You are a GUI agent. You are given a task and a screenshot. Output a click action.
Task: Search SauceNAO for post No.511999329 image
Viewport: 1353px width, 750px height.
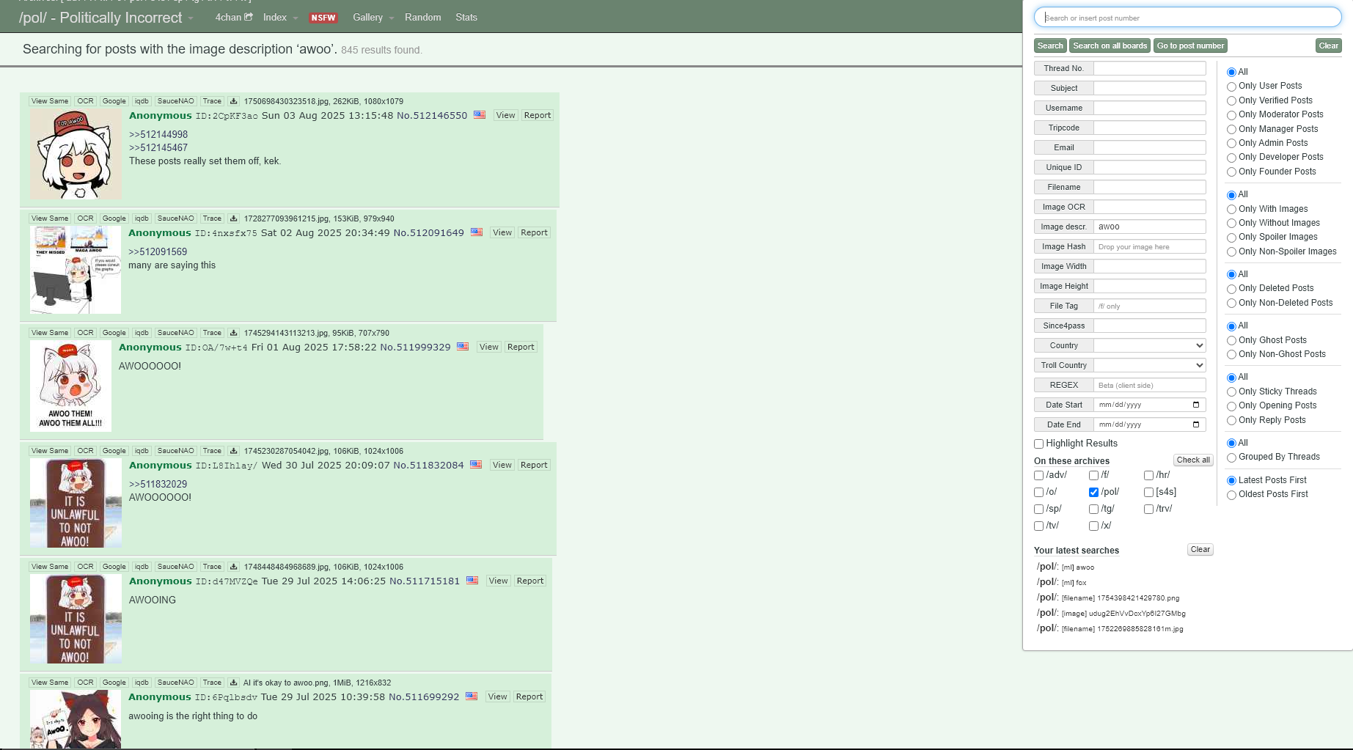176,333
